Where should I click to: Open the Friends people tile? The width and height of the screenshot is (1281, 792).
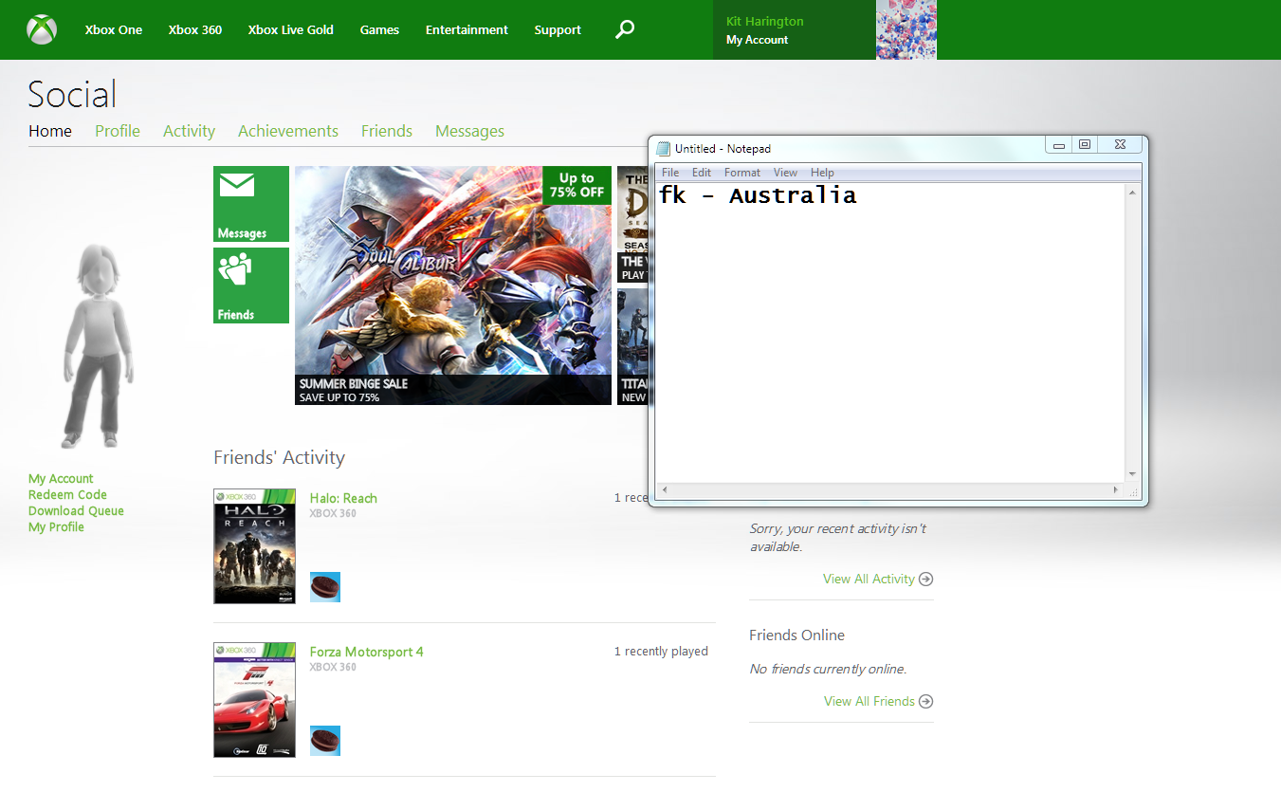coord(251,285)
